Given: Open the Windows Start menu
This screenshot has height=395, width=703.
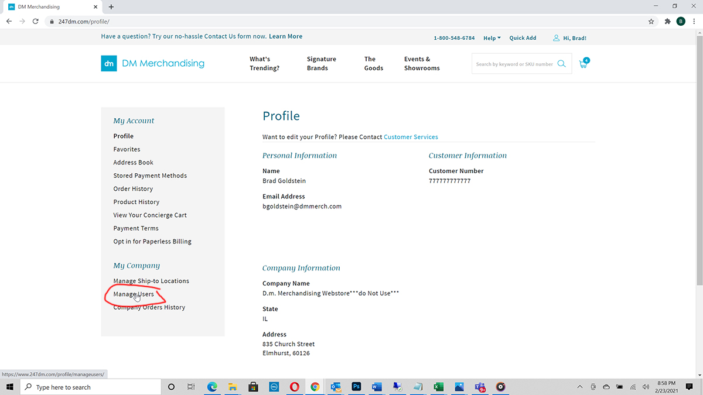Looking at the screenshot, I should 10,387.
